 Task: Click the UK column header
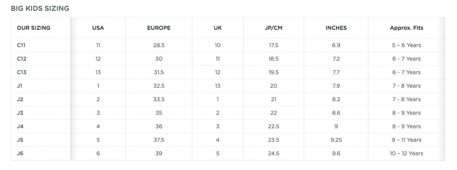pos(217,28)
